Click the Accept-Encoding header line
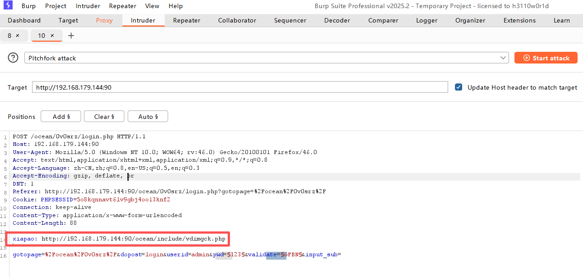Screen dimensions: 583x277 pos(73,176)
